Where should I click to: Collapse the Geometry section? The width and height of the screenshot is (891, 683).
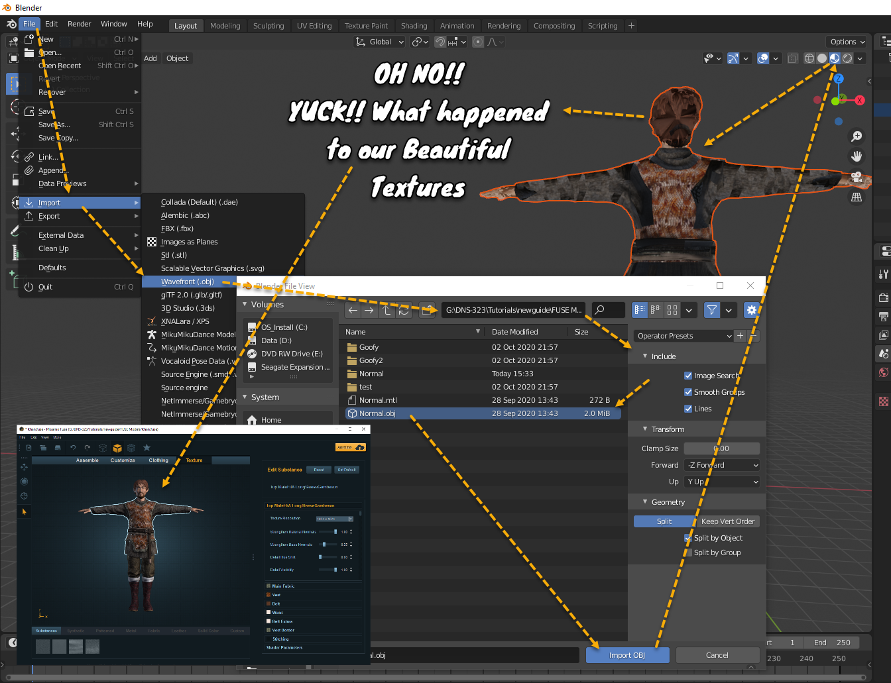coord(645,502)
